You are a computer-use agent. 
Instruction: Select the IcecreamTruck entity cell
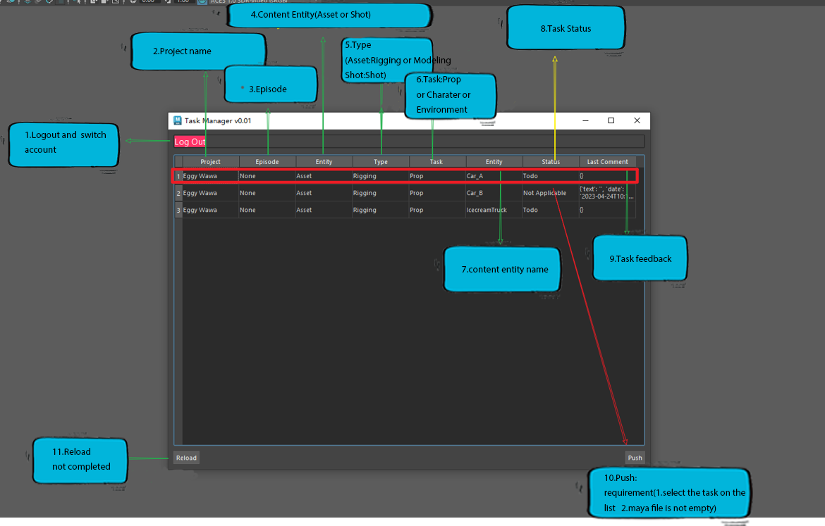coord(494,210)
